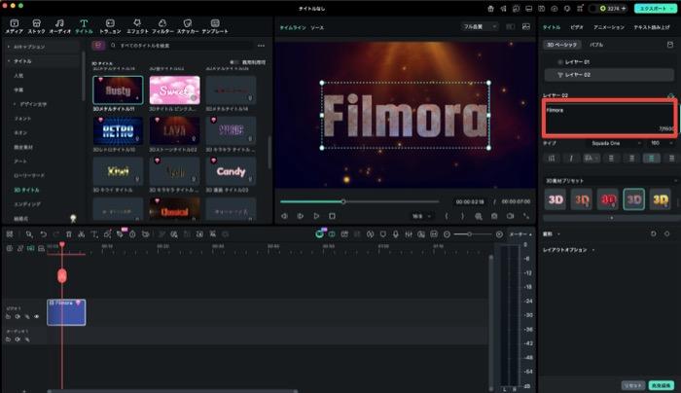Click the リセット reset button bottom right
This screenshot has height=393, width=681.
[x=632, y=385]
